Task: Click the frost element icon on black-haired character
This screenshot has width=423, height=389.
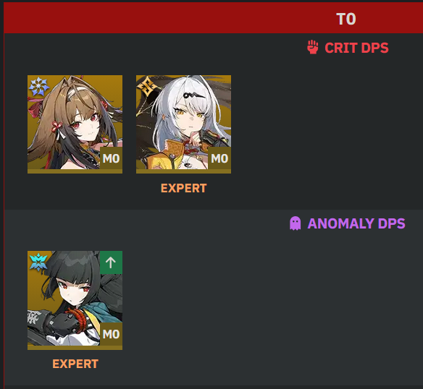Action: (x=38, y=262)
